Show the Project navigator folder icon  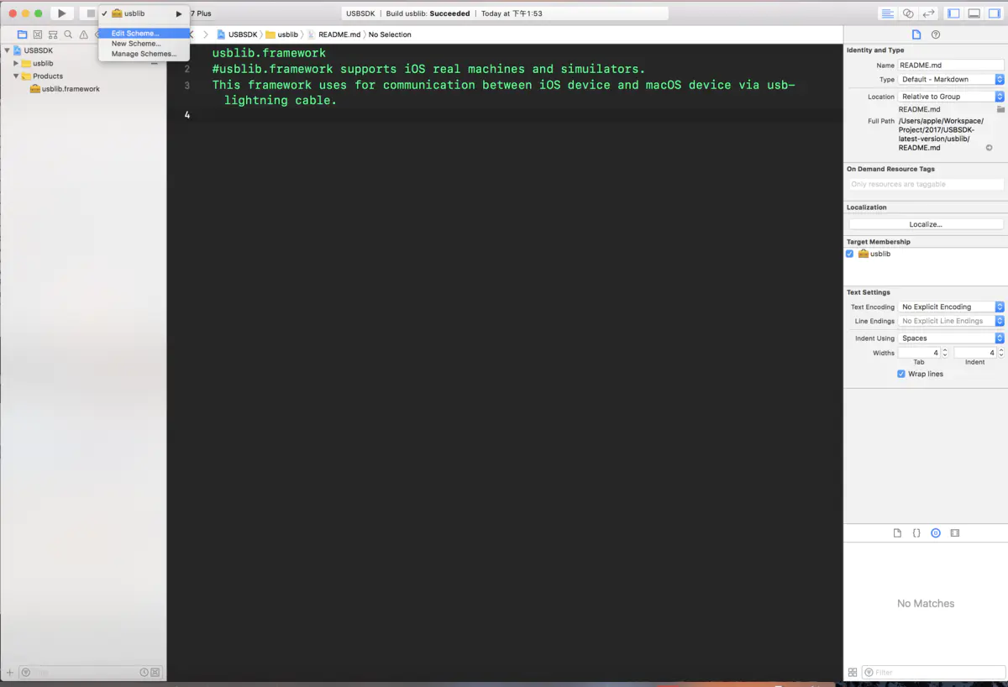pos(23,34)
